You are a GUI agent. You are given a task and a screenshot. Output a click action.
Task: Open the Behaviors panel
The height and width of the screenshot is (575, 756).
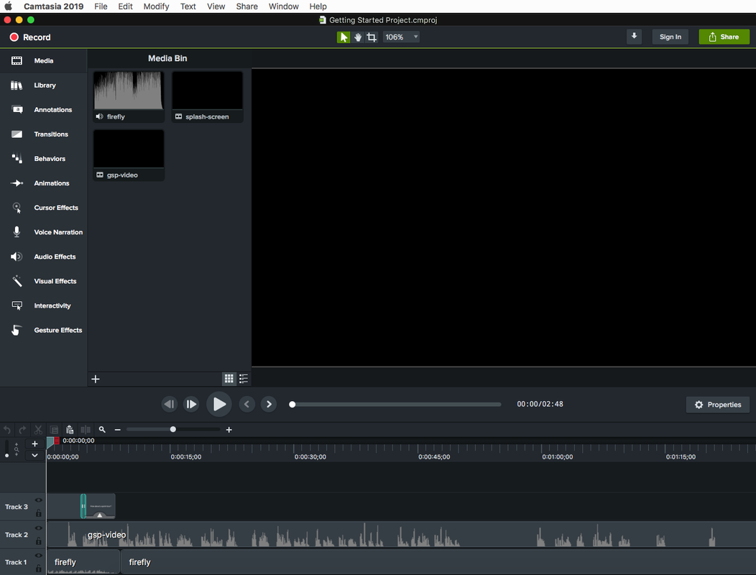tap(43, 159)
